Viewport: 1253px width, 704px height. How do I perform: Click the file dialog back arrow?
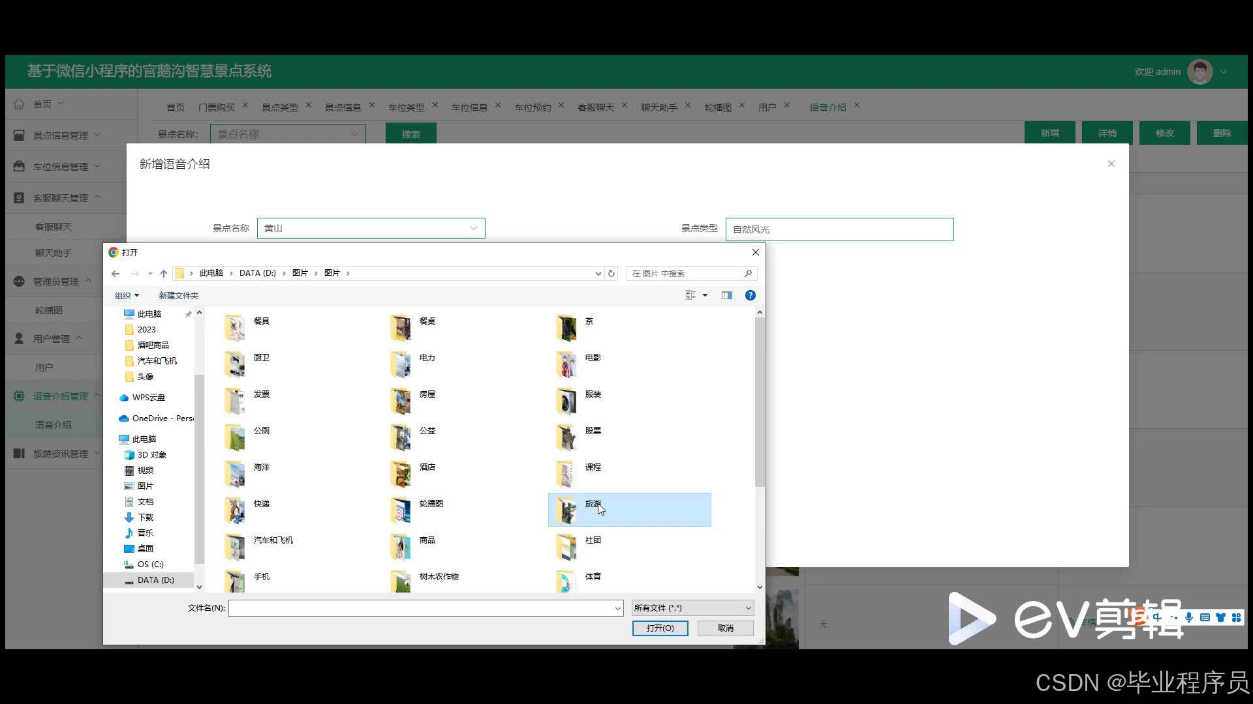116,273
